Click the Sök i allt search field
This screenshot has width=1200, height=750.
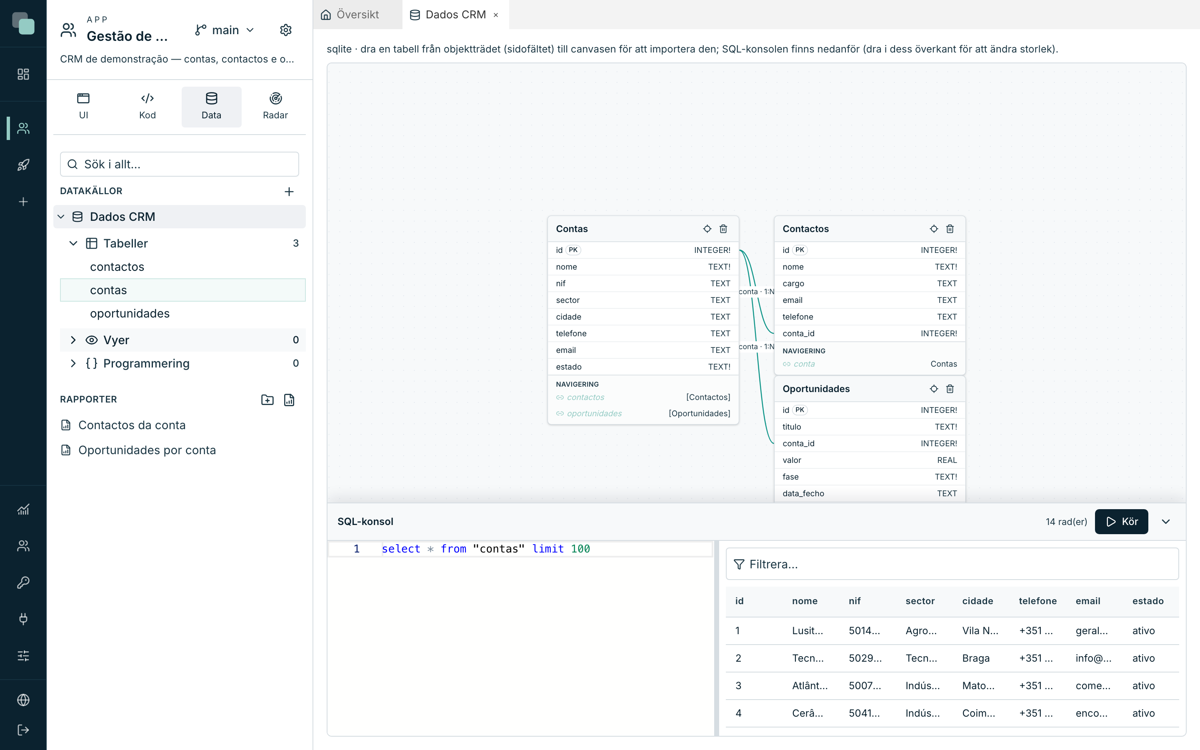[180, 164]
